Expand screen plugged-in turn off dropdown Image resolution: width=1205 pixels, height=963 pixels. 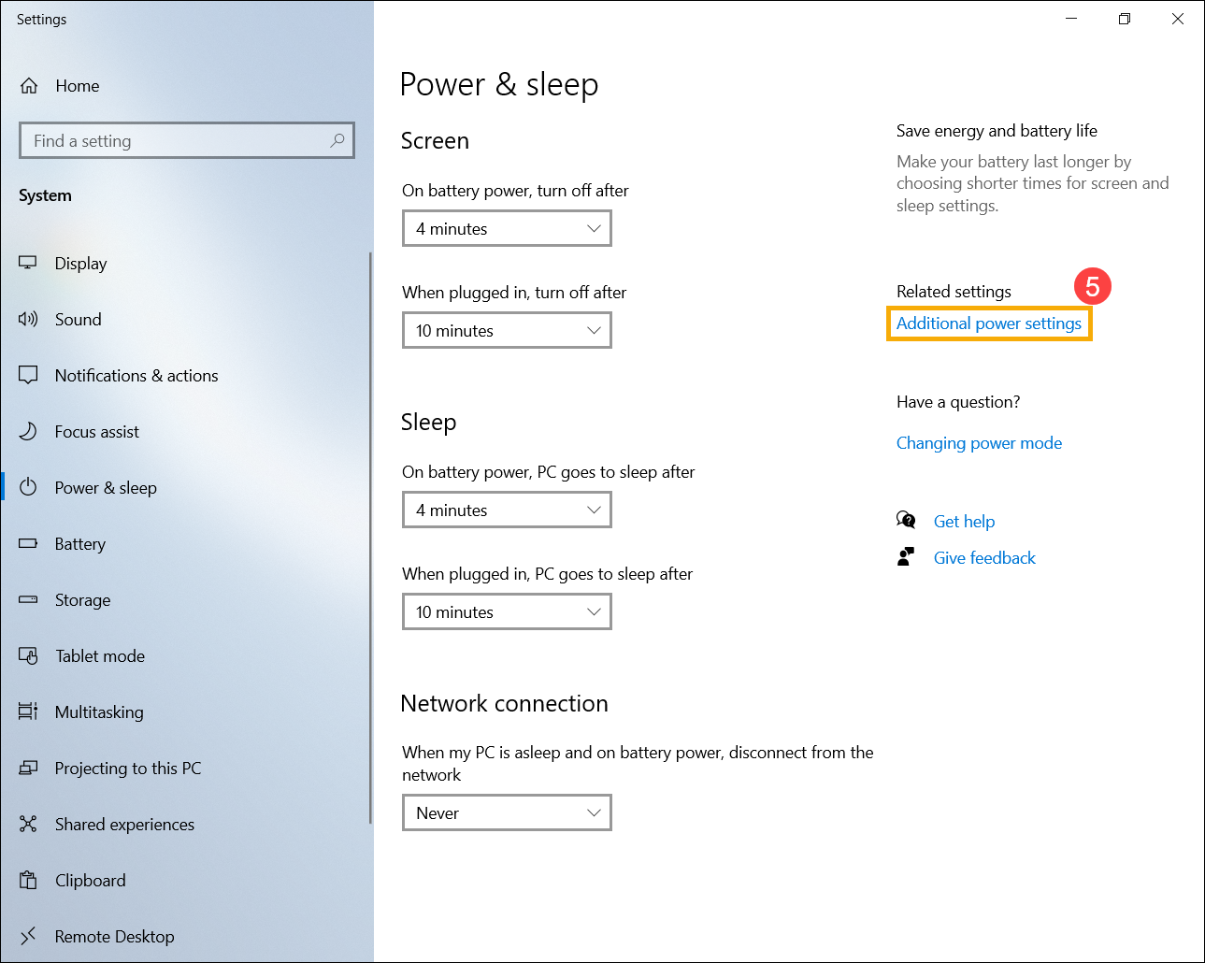click(x=507, y=330)
